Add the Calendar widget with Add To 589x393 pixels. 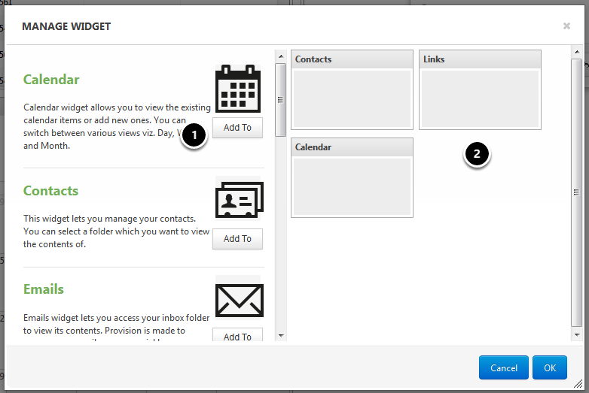[237, 128]
